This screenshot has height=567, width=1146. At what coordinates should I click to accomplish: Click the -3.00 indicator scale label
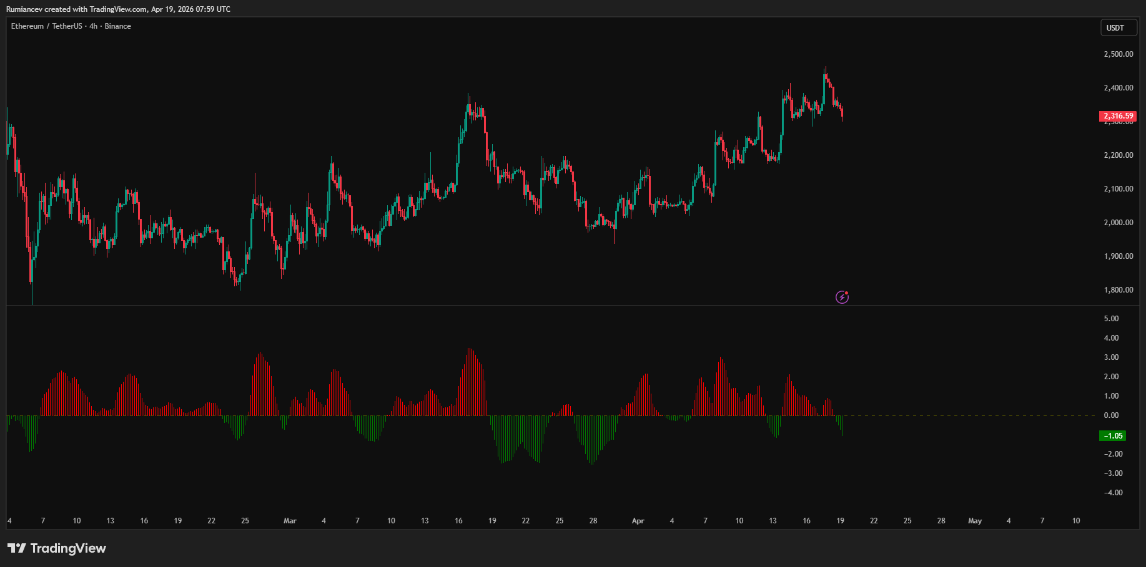1113,473
